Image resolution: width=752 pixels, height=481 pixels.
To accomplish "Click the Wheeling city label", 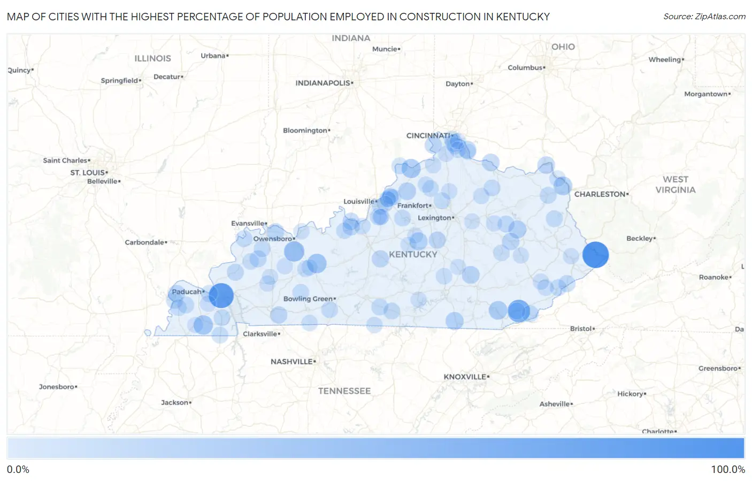I will [665, 59].
